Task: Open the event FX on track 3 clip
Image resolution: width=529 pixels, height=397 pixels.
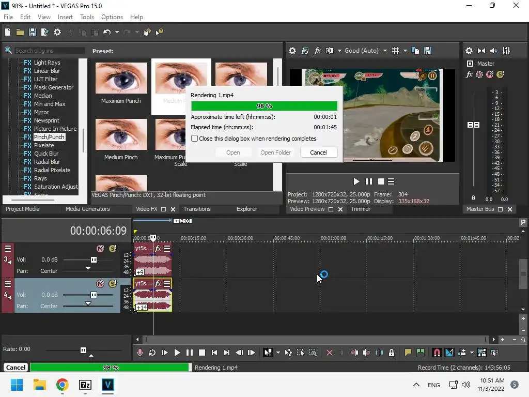Action: [x=158, y=249]
